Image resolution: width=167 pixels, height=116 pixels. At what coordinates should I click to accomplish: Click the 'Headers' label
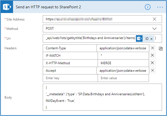click(11, 48)
